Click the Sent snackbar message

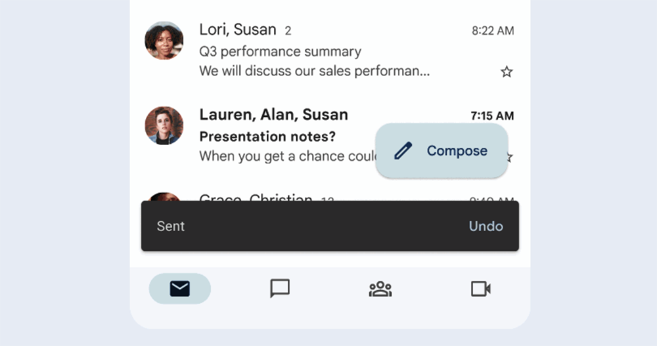171,227
